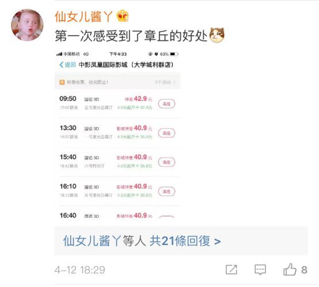This screenshot has width=319, height=287.
Task: Click the orange promo tag icon 特惠抢票
Action: (62, 82)
